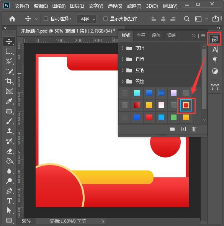Select the Clone Stamp tool

(9, 131)
